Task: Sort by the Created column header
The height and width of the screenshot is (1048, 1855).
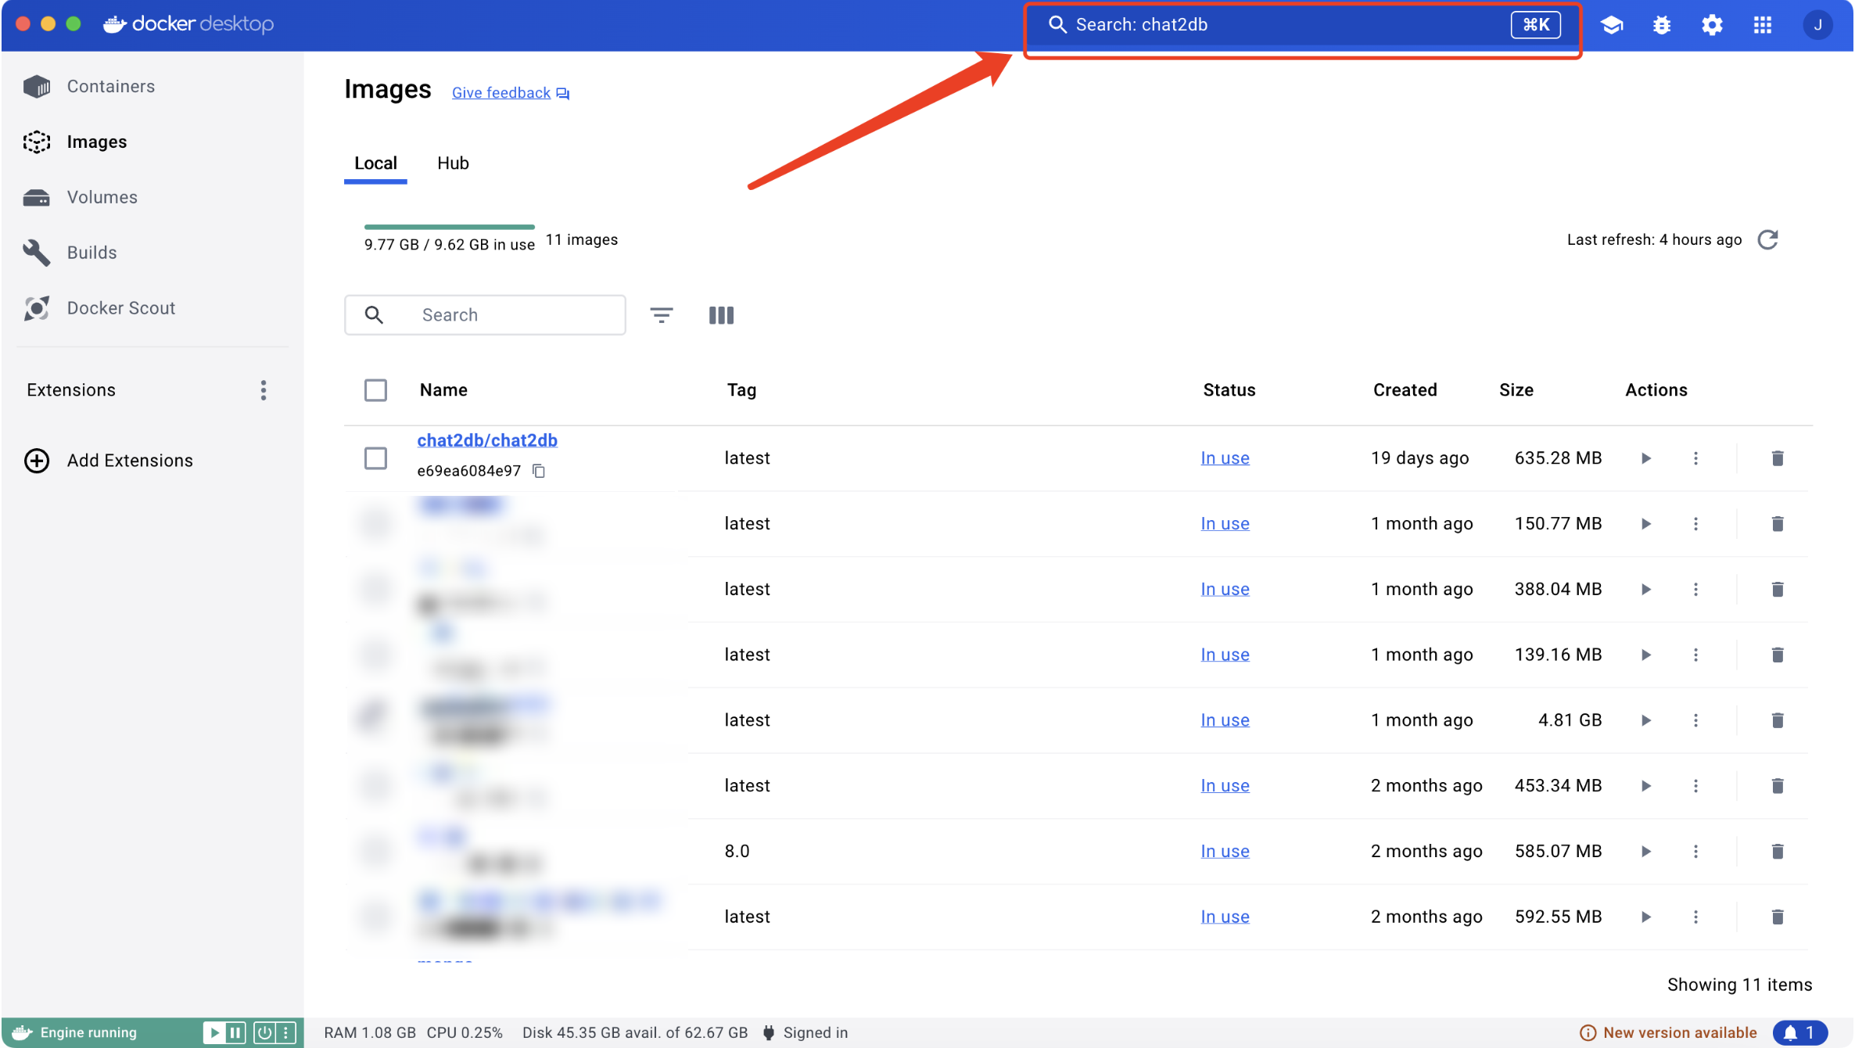Action: pos(1405,390)
